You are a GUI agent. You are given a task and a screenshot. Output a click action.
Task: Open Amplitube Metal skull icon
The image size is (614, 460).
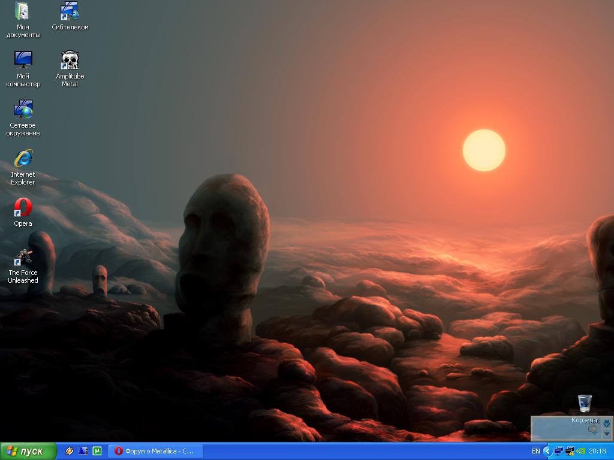[x=70, y=60]
